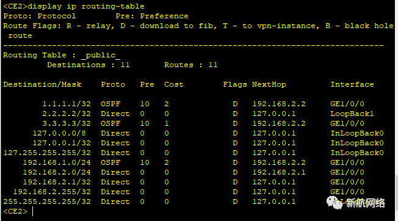Click the NextHop column header

click(269, 84)
